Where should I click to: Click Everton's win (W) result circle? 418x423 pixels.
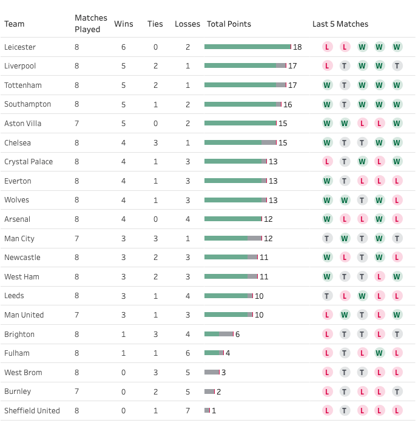coord(328,181)
